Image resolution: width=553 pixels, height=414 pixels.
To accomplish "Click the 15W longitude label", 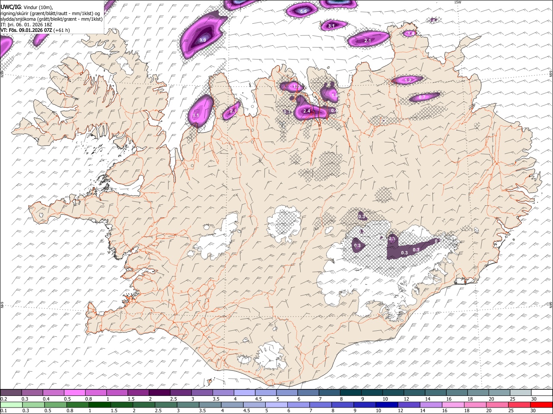I will pyautogui.click(x=458, y=2).
